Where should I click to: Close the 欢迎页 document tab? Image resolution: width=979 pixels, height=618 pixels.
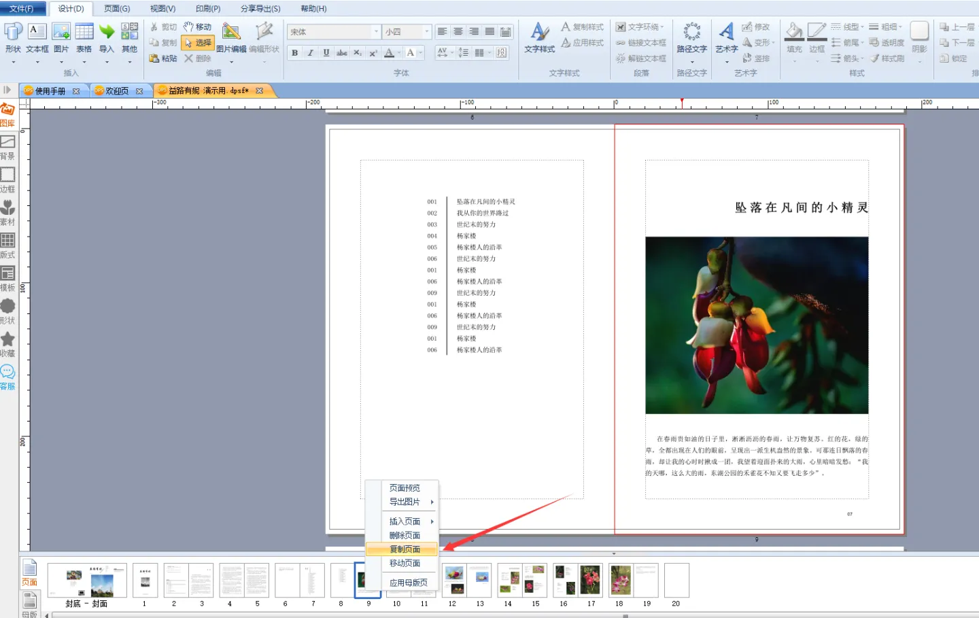(139, 91)
